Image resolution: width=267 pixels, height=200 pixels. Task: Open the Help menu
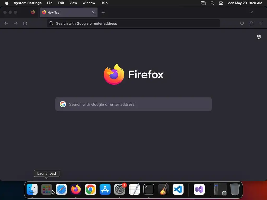point(104,3)
